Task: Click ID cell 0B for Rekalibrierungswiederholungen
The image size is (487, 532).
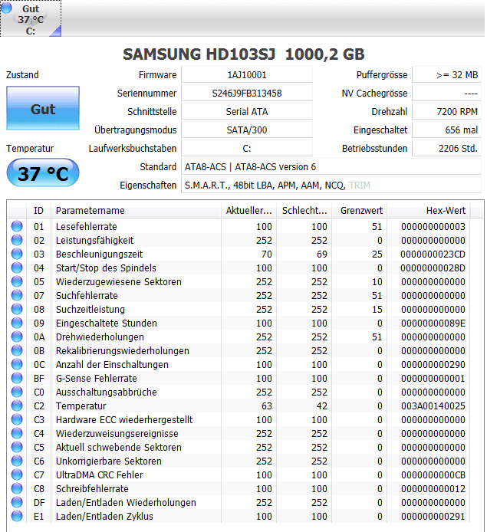Action: [38, 351]
